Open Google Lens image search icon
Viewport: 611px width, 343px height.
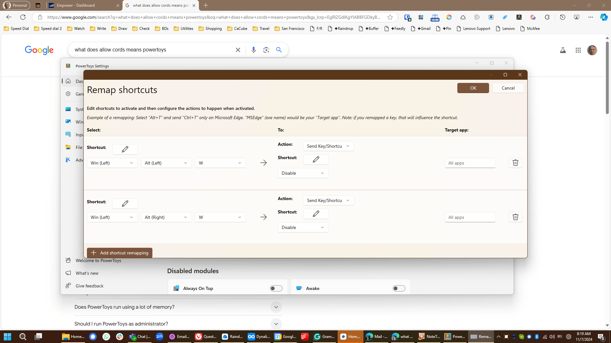click(x=266, y=50)
